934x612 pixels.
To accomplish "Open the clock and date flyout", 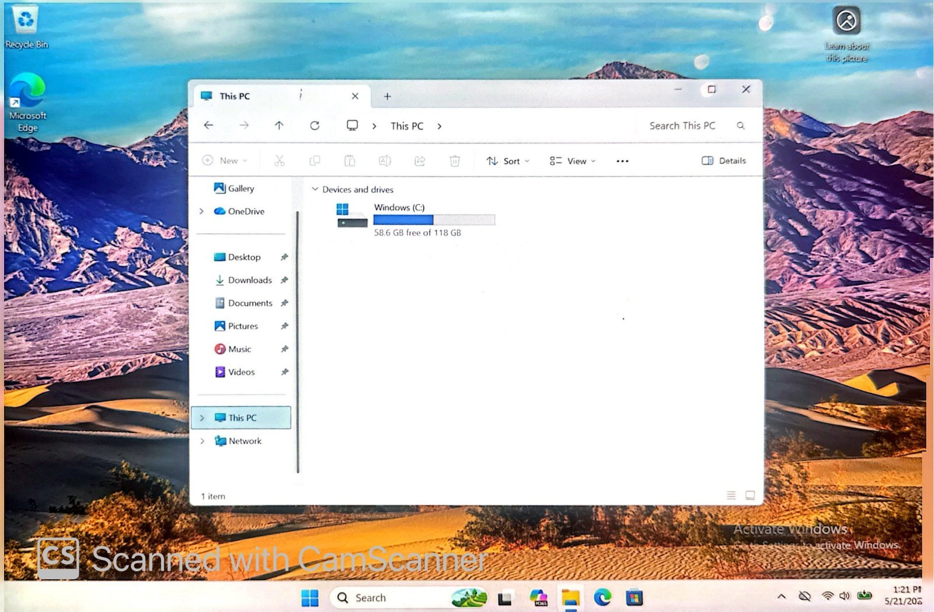I will (x=903, y=595).
